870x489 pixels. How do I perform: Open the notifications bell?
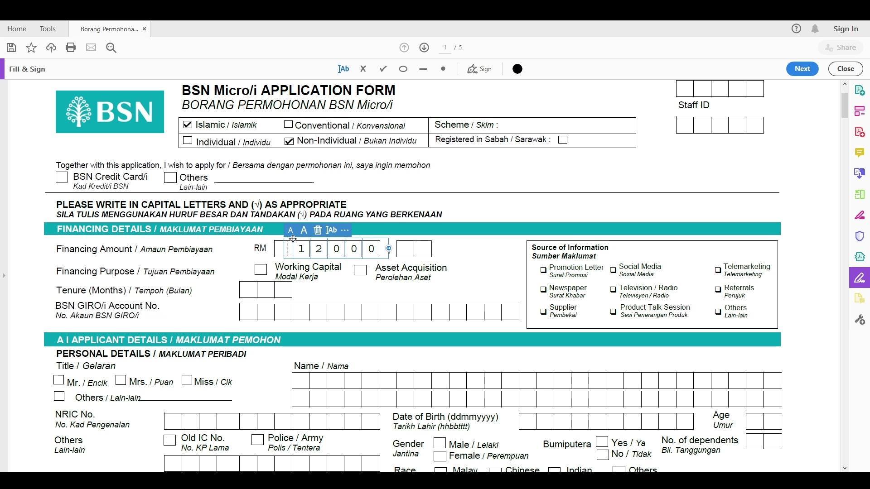pyautogui.click(x=815, y=29)
